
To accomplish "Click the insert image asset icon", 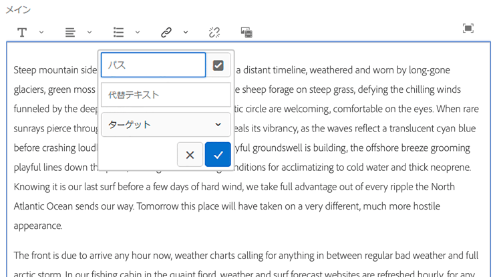I will coord(246,32).
